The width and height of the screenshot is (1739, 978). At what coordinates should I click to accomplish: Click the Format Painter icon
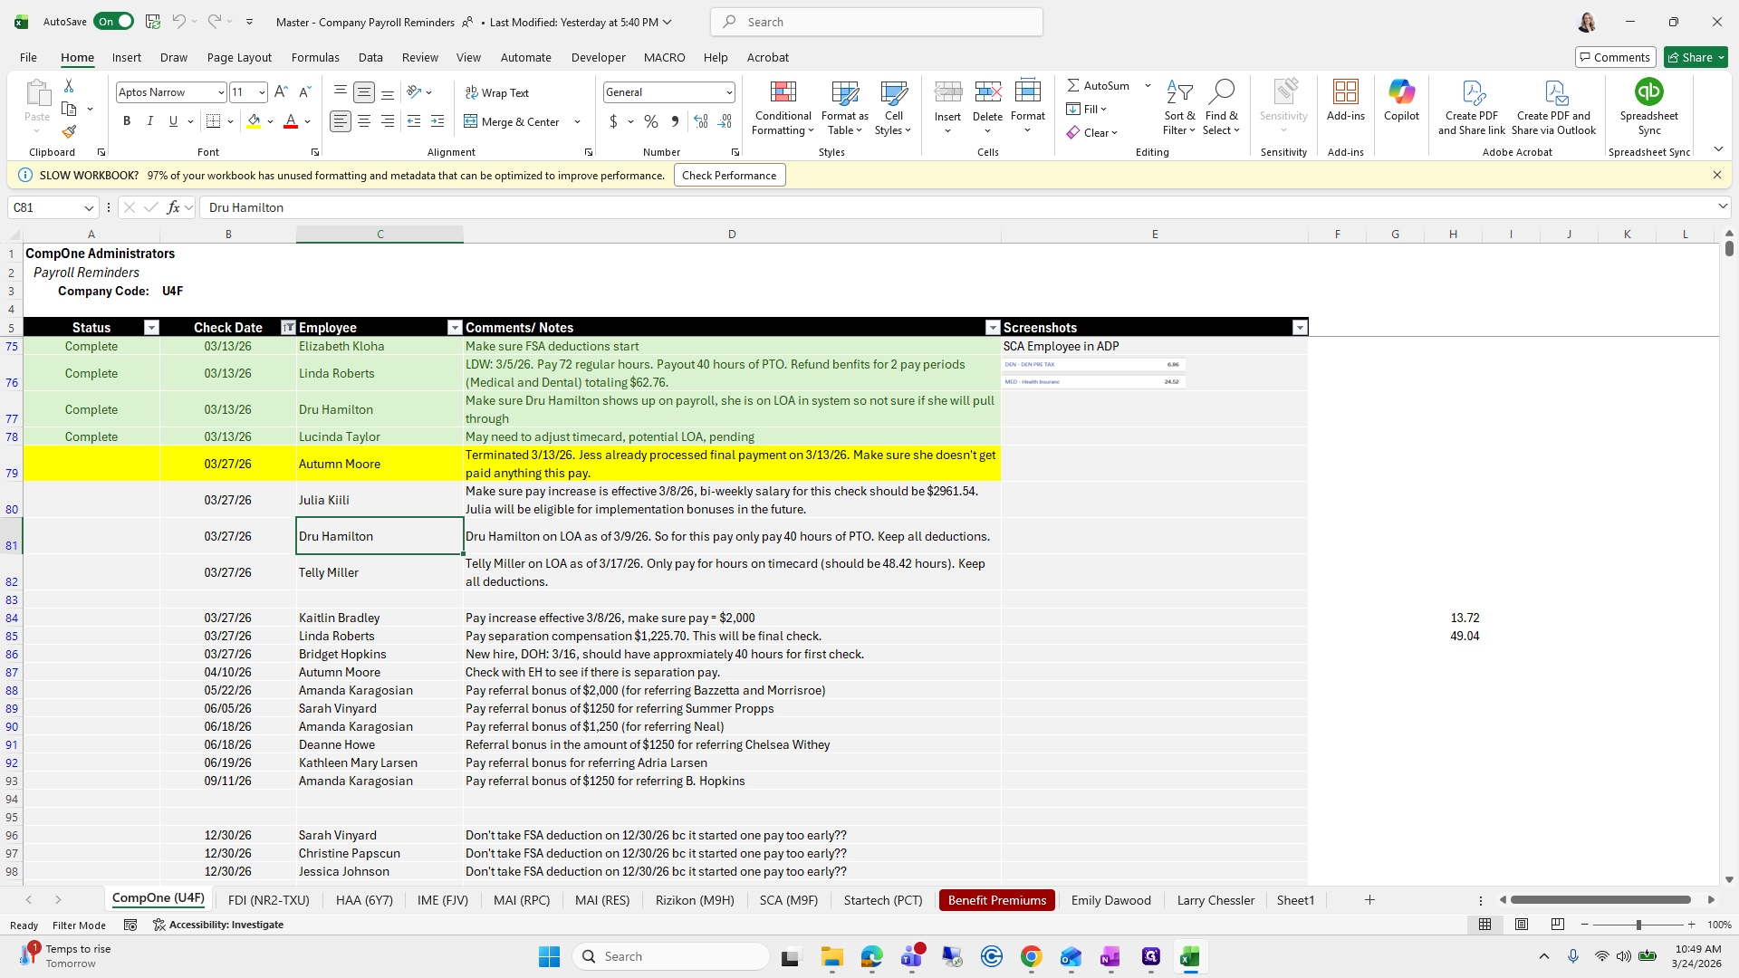[69, 131]
